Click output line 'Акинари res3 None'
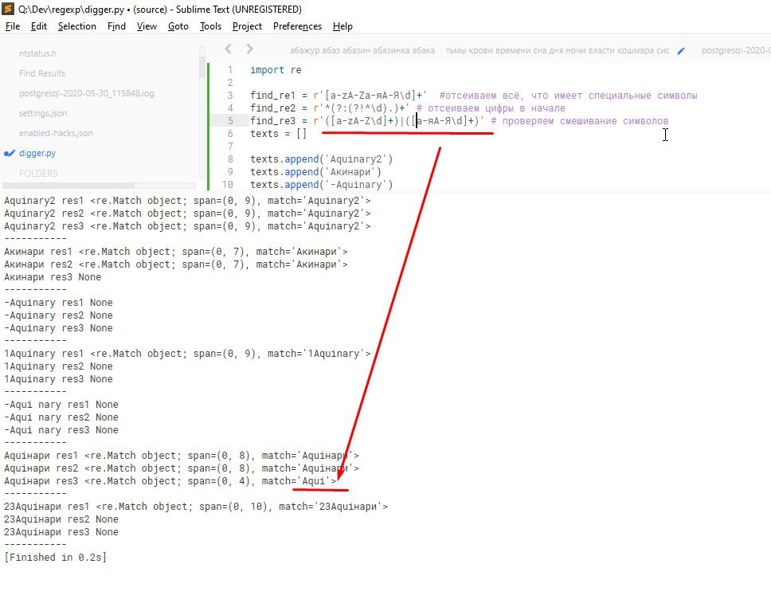The image size is (771, 607). pos(53,277)
